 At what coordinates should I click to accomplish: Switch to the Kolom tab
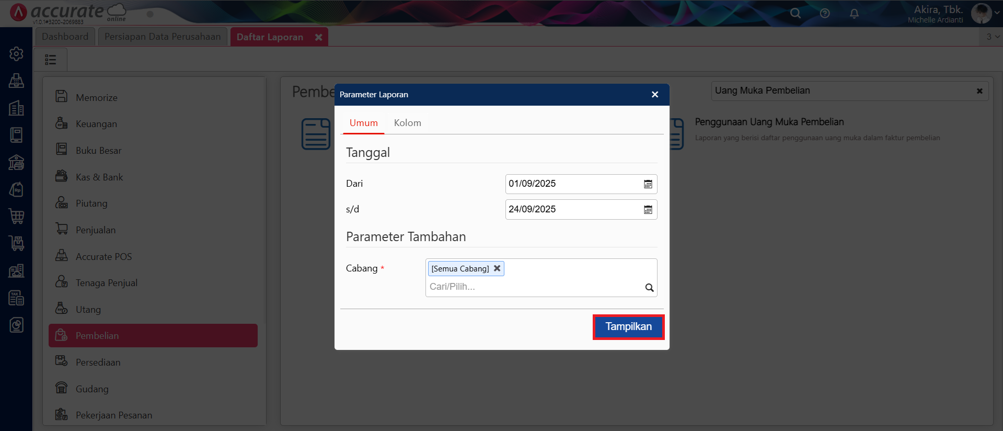coord(407,123)
